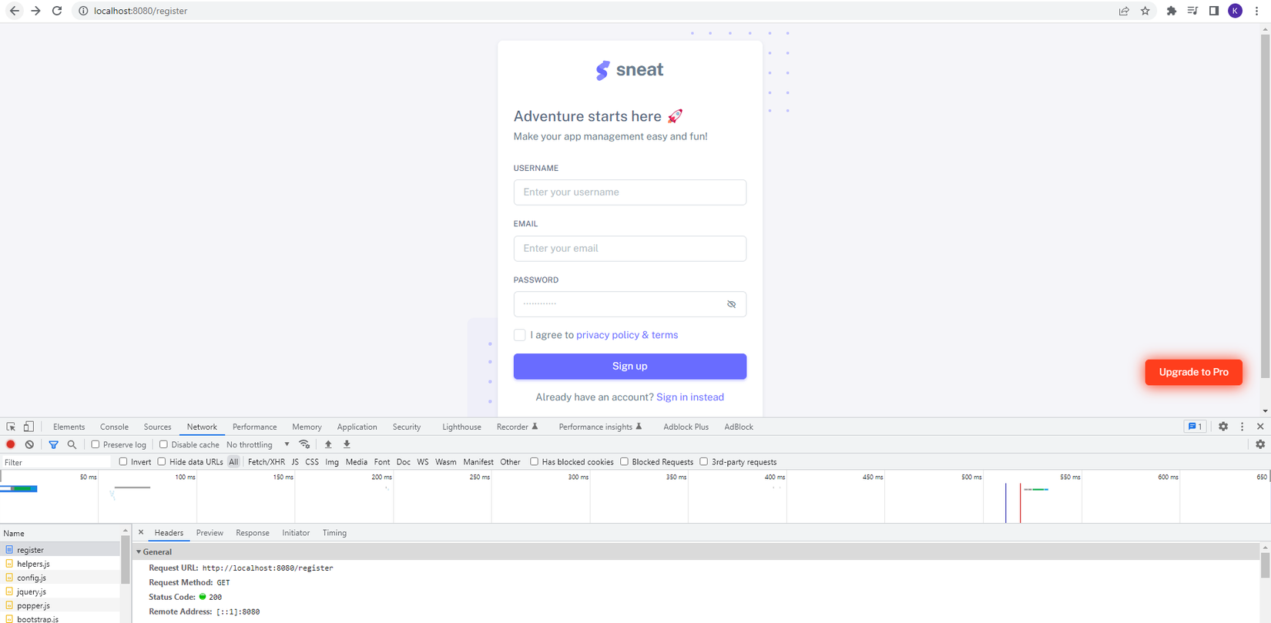Tick the Invert filter checkbox

(123, 462)
